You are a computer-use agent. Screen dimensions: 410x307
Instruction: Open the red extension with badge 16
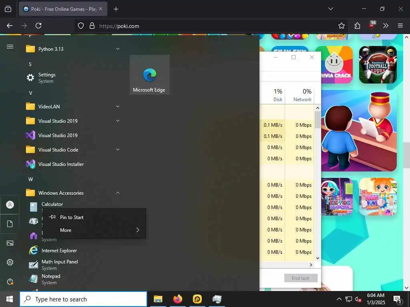click(x=372, y=25)
